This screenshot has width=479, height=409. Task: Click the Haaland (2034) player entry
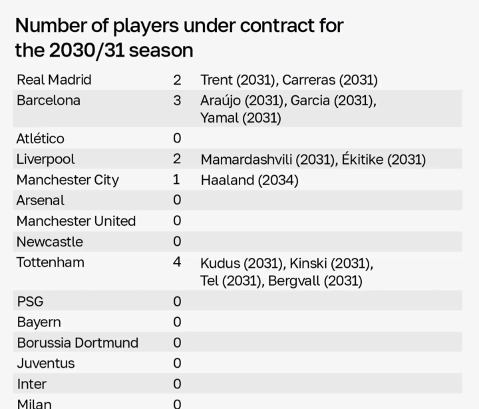(249, 180)
